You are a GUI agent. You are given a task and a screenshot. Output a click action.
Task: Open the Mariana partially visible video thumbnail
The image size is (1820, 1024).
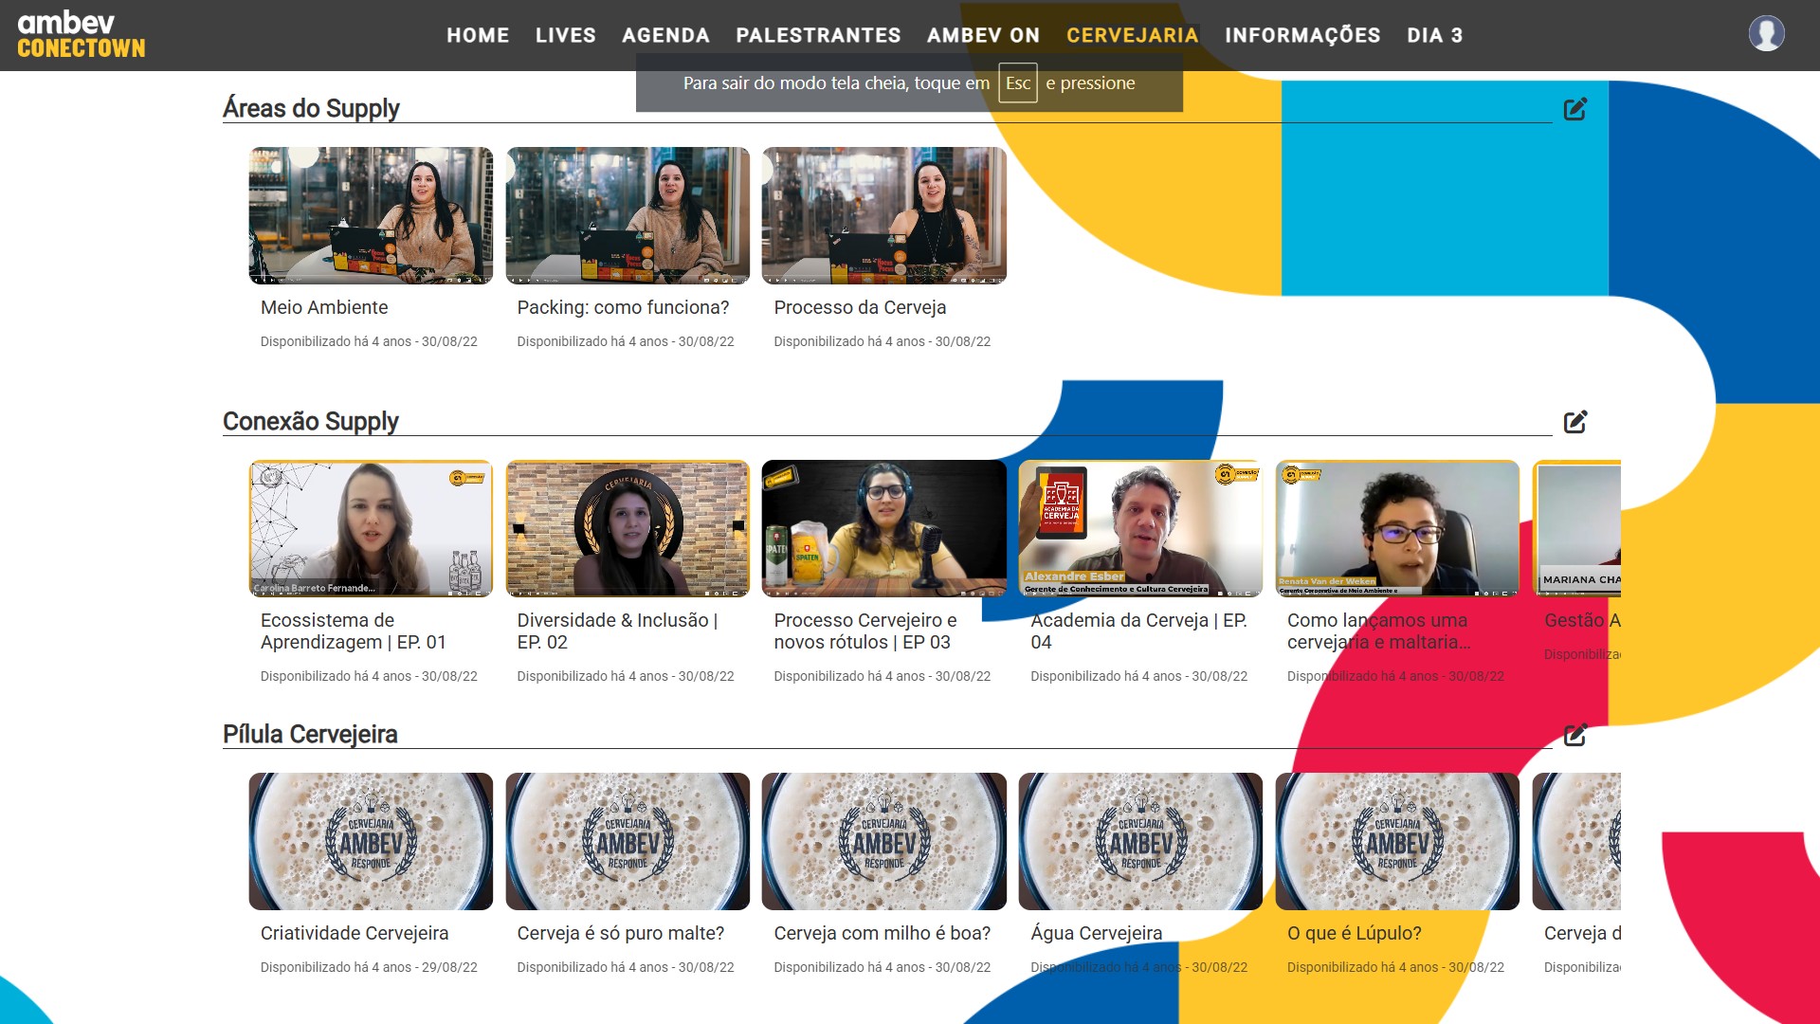point(1577,528)
